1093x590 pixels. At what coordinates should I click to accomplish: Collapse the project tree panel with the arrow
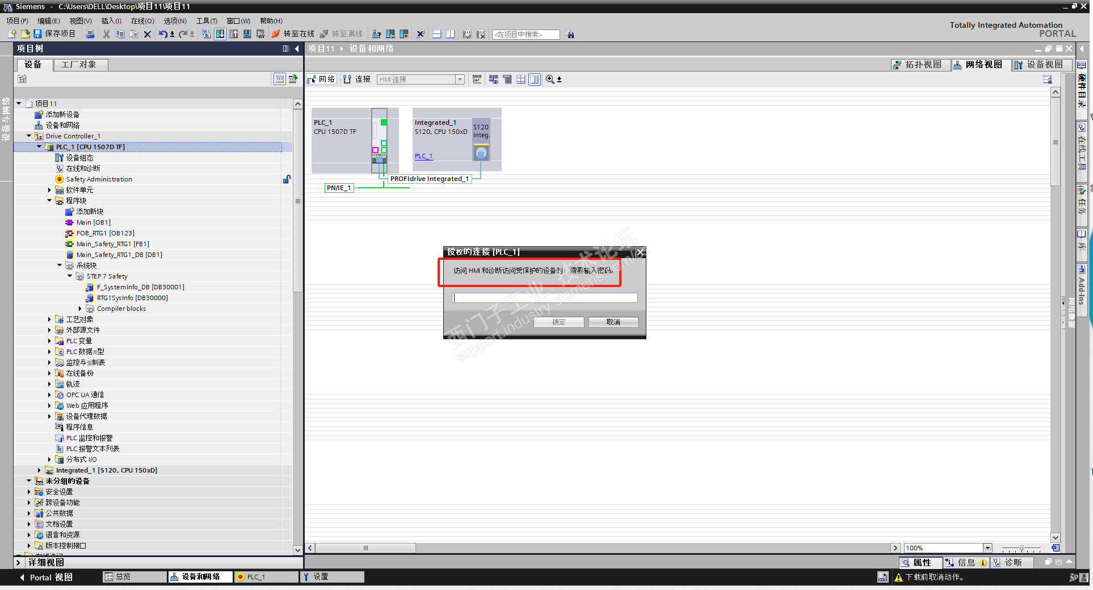(297, 49)
